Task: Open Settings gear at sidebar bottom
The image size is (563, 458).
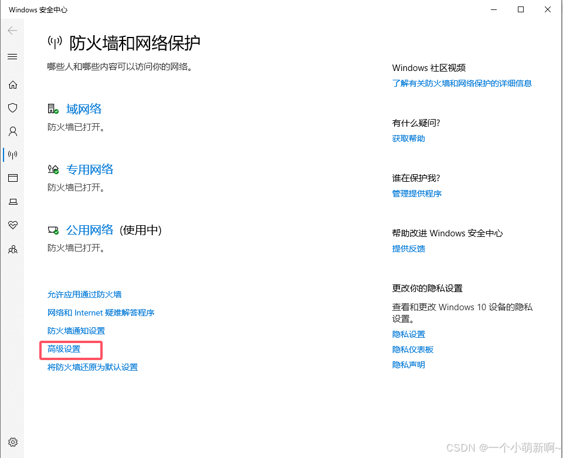Action: click(x=12, y=442)
